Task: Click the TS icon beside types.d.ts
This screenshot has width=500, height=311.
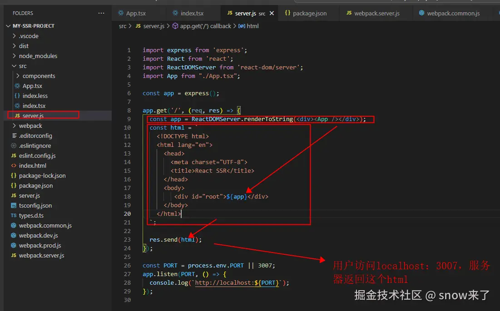Action: click(x=13, y=215)
